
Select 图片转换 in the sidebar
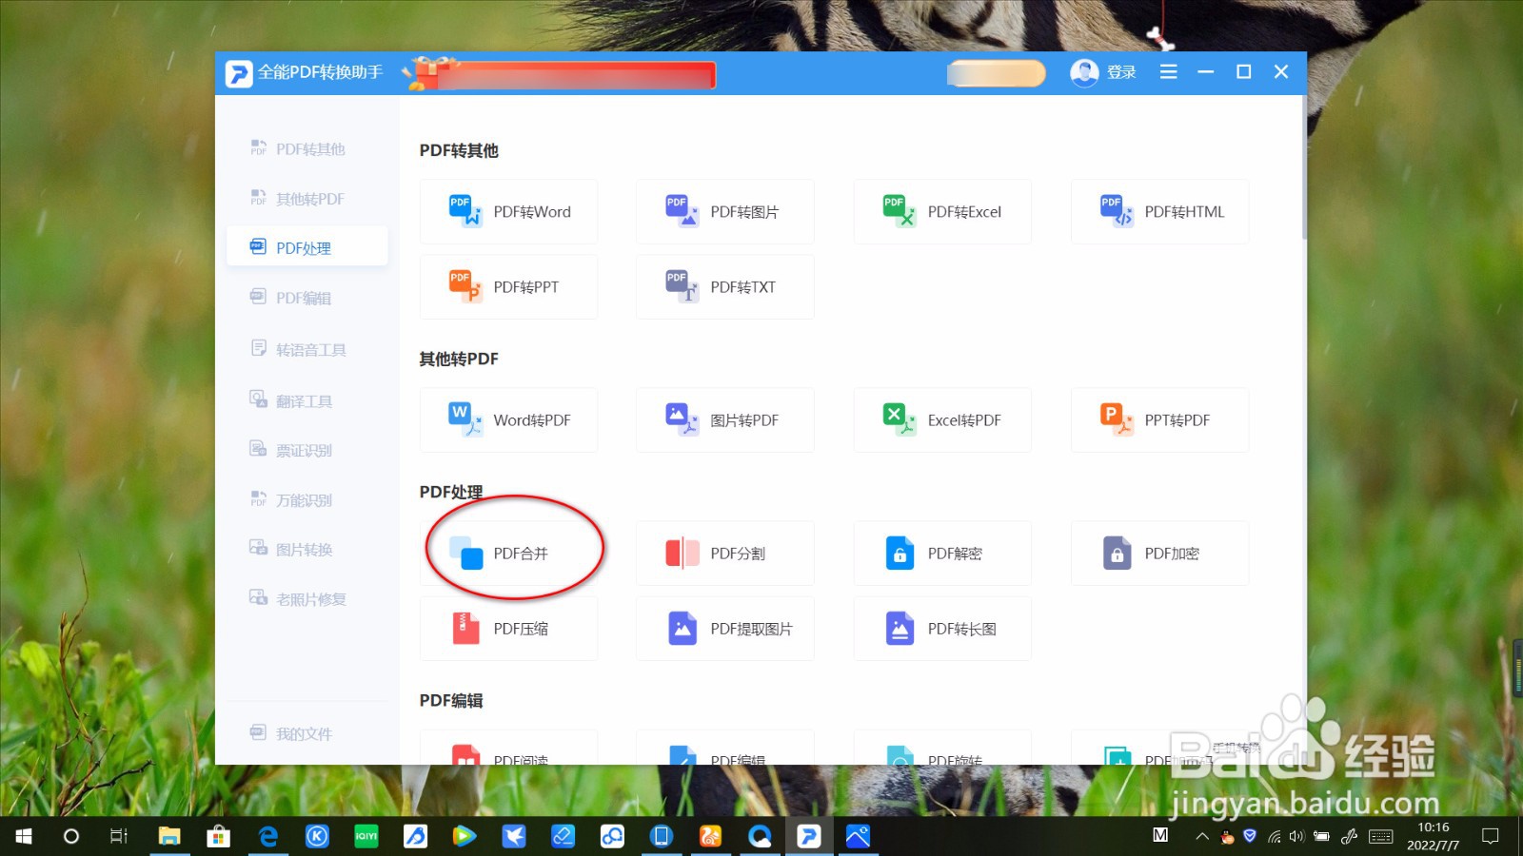click(x=307, y=549)
